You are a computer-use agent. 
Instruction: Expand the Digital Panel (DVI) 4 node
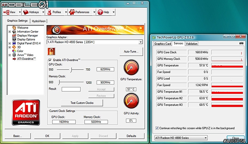click(x=10, y=43)
